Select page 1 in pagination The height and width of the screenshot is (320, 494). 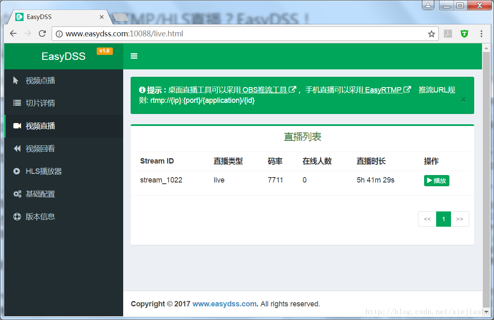(444, 219)
